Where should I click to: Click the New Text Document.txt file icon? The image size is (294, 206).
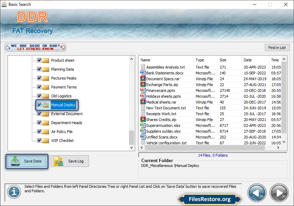143,108
